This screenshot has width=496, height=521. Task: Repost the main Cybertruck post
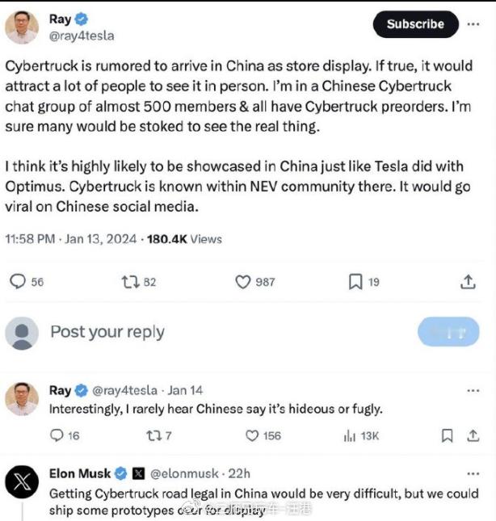click(130, 282)
